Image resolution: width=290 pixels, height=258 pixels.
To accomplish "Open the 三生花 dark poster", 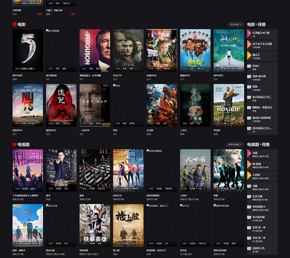I will pos(195,105).
